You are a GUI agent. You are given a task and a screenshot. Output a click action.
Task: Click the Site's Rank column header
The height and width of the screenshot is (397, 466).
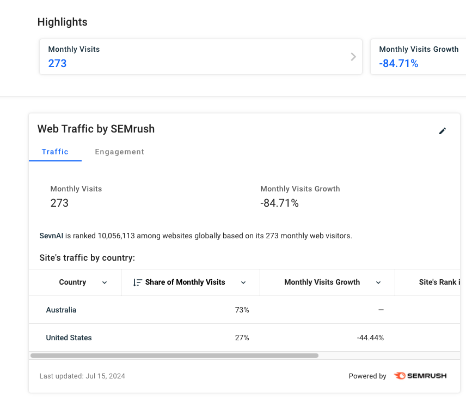click(439, 282)
